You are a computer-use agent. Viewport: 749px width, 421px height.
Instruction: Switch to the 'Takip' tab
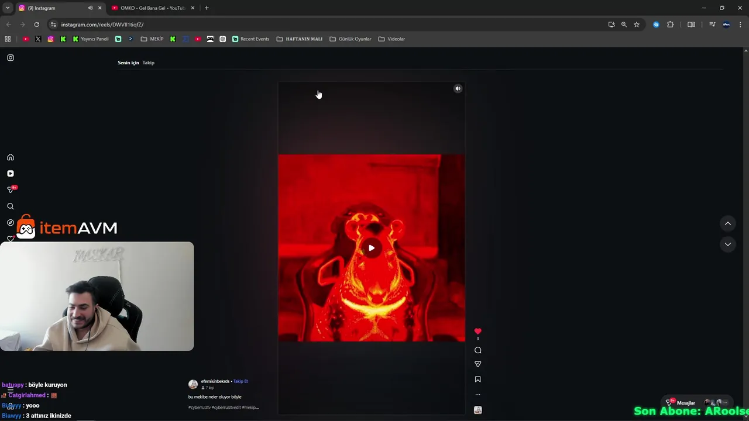tap(149, 63)
